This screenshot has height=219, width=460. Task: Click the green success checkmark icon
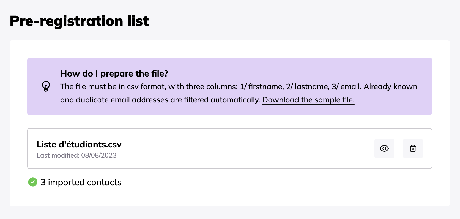point(33,182)
